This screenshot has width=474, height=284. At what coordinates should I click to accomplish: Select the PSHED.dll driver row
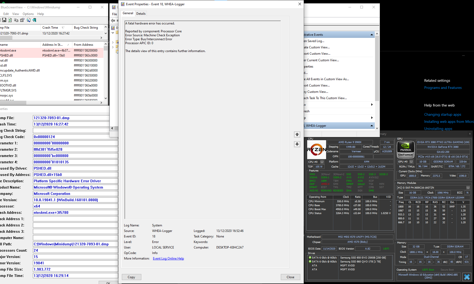pyautogui.click(x=52, y=55)
